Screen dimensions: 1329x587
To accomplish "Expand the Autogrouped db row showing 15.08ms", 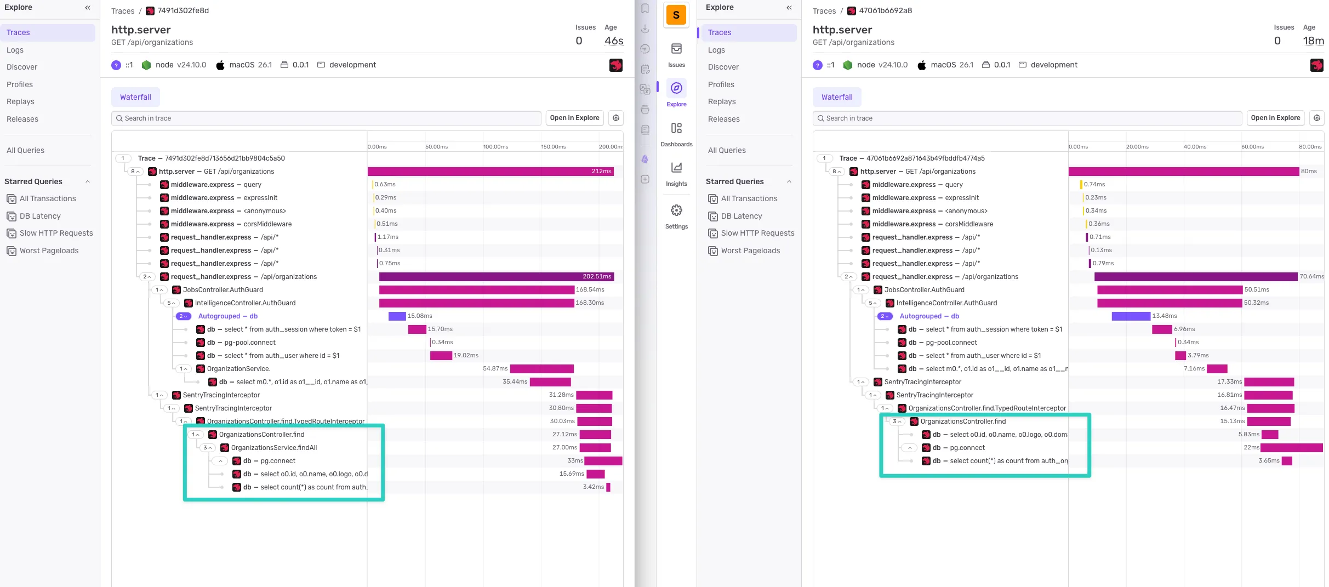I will click(183, 316).
